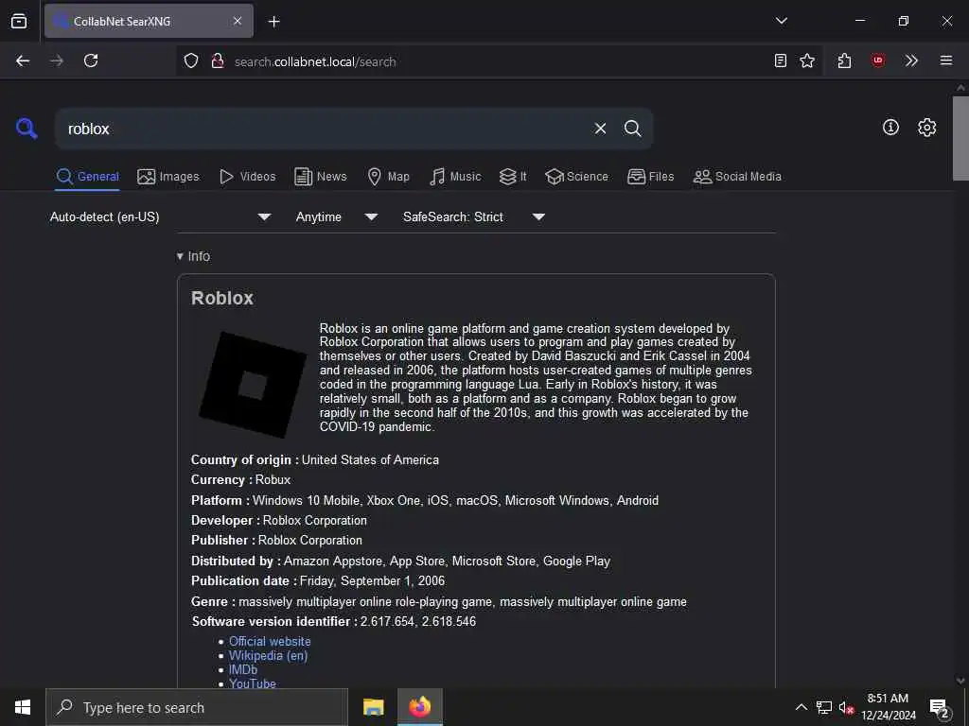Open a new browser tab
This screenshot has width=969, height=726.
click(274, 22)
